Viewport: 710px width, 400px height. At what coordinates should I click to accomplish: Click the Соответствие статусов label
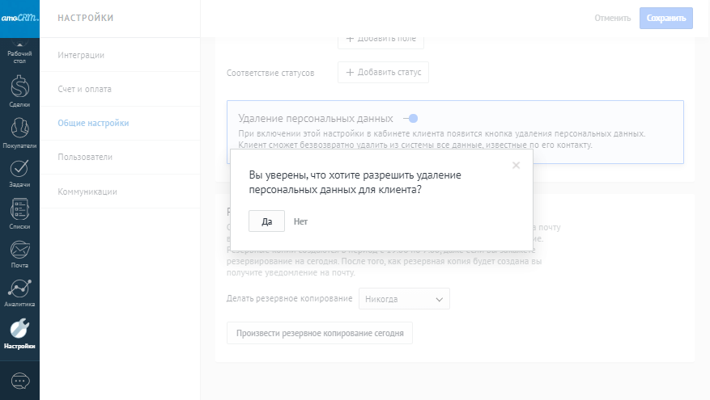tap(270, 73)
